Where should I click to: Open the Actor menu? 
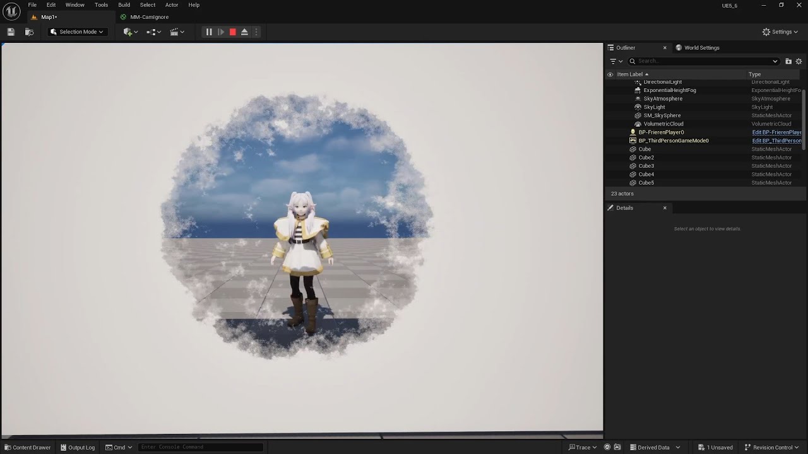(x=172, y=5)
